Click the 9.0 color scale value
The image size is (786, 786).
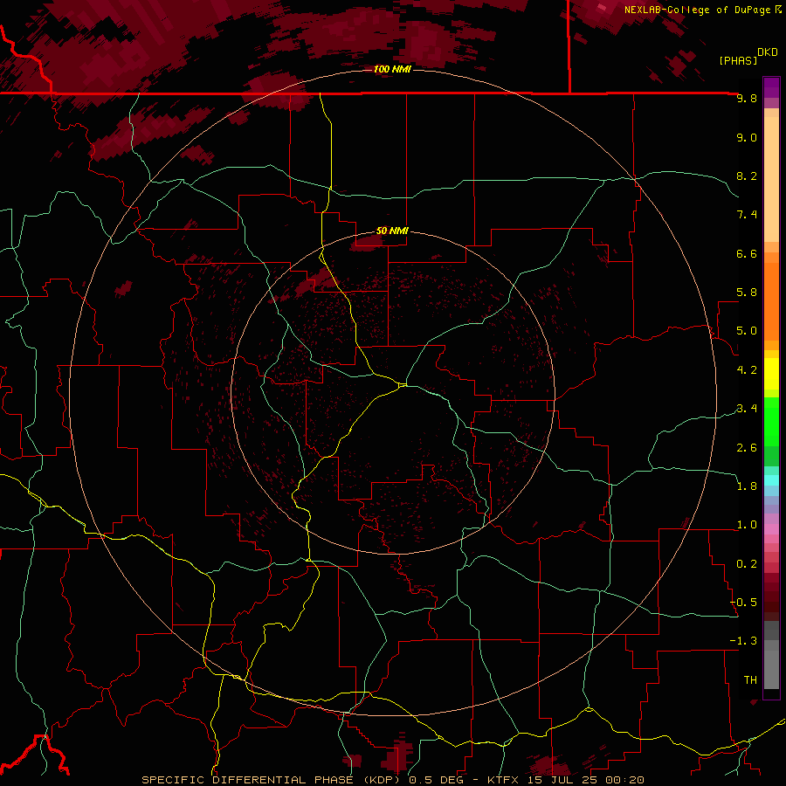[747, 137]
